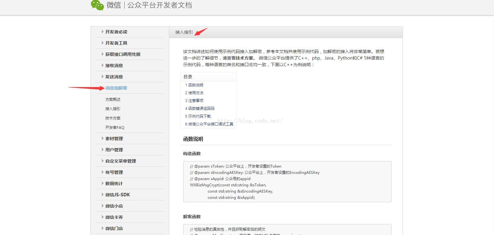Screen dimensions: 494x235
Task: Open the 获取接口调用凭据 menu item
Action: coord(123,54)
